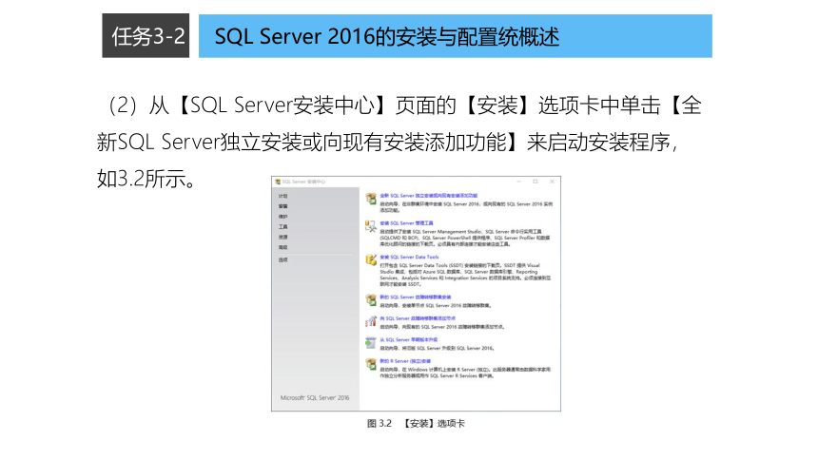Click 新的 R Server (独立)安装 link
Viewport: 818px width, 460px height.
click(405, 361)
